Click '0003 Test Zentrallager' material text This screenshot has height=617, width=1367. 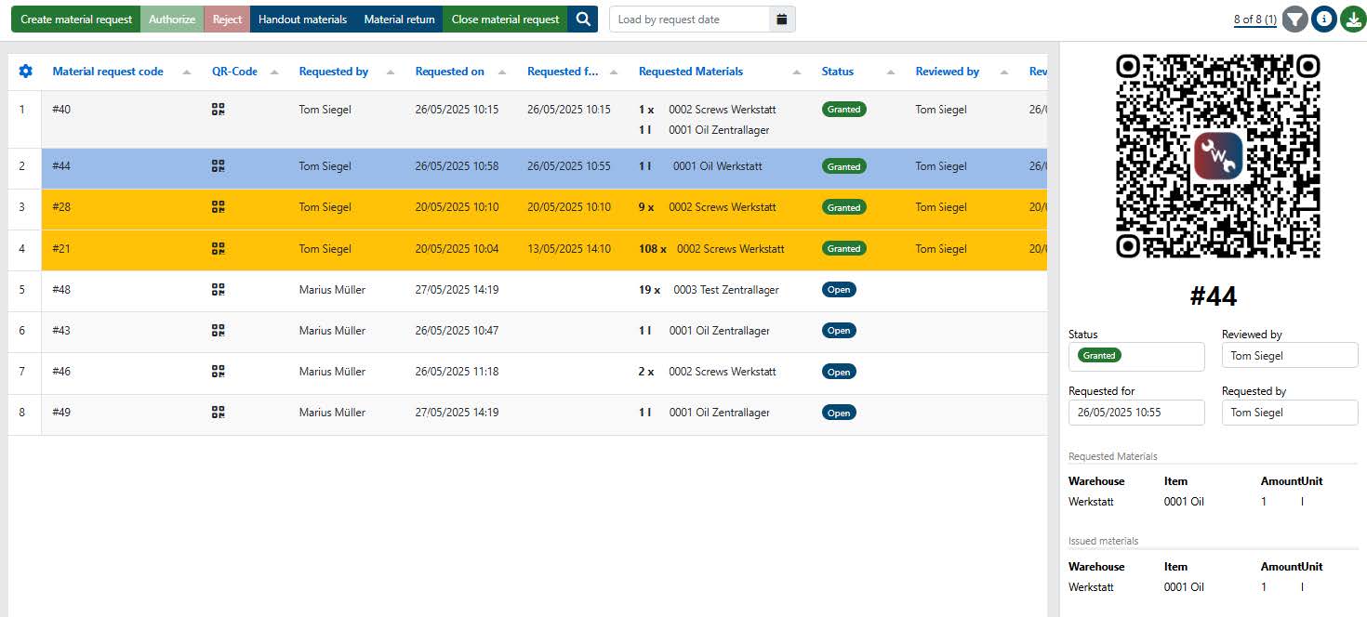(726, 289)
